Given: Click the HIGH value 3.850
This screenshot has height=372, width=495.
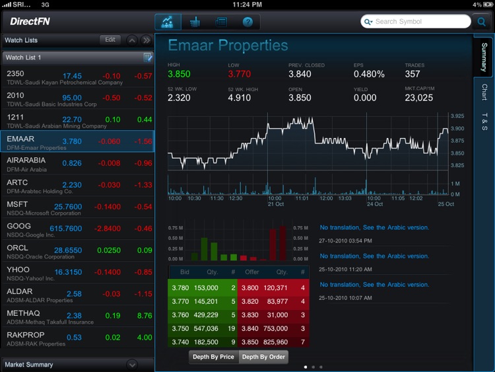Looking at the screenshot, I should 179,74.
